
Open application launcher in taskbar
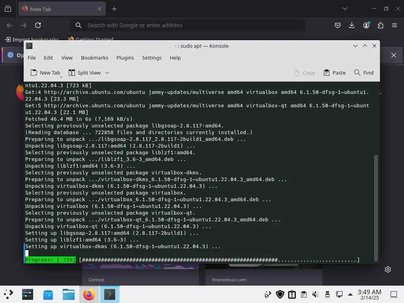pos(9,294)
